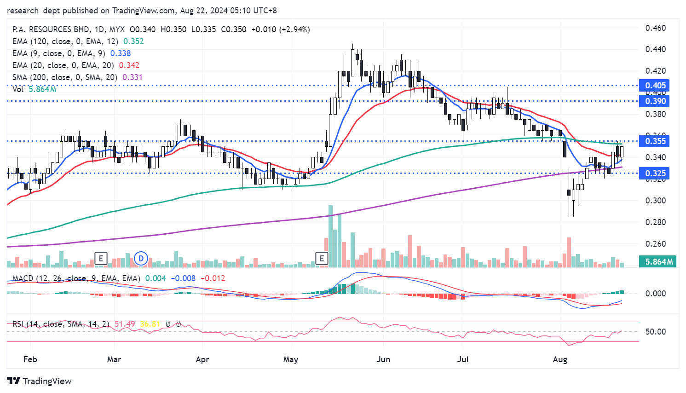Click the TradingView logo at bottom left
The width and height of the screenshot is (686, 393).
[x=40, y=381]
